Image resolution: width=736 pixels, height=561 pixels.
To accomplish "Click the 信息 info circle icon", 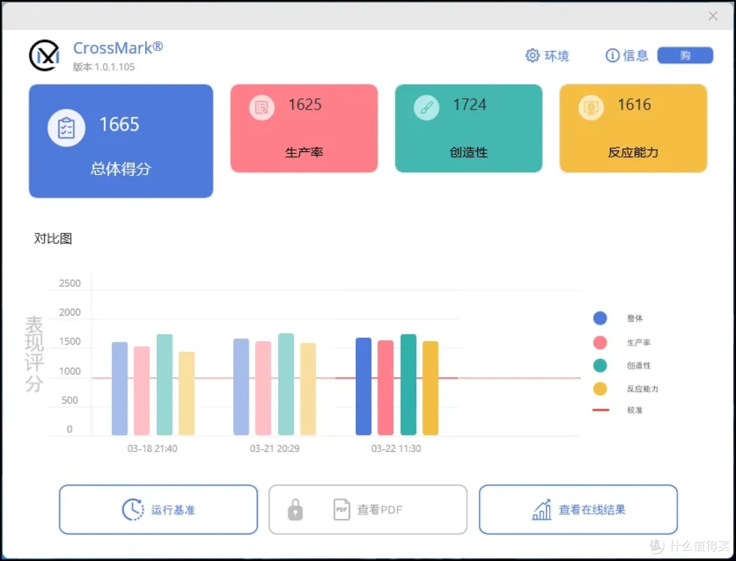I will click(x=613, y=55).
